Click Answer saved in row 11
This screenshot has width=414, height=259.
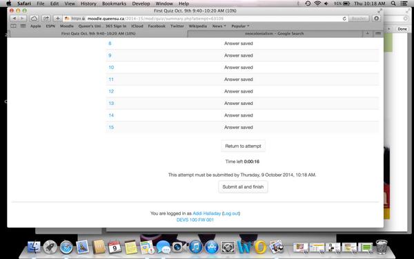(239, 79)
